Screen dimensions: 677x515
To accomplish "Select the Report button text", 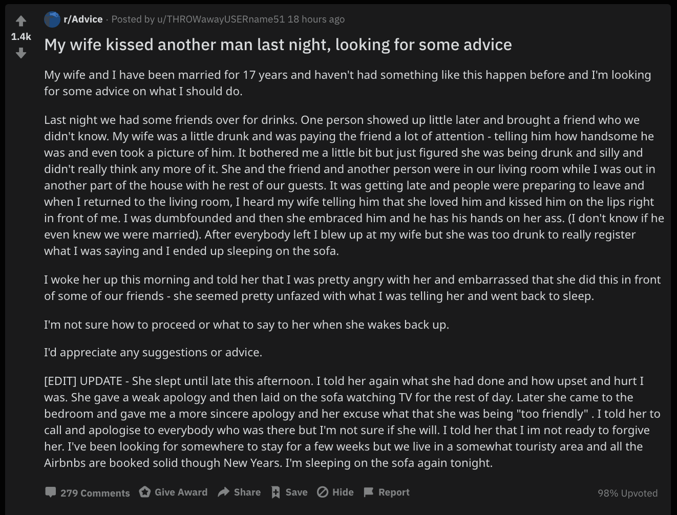I will pyautogui.click(x=394, y=492).
